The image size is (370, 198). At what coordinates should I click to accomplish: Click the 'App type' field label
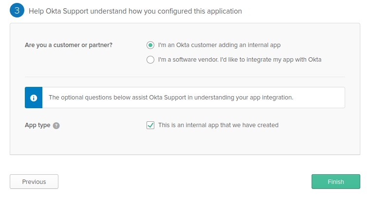click(x=37, y=125)
